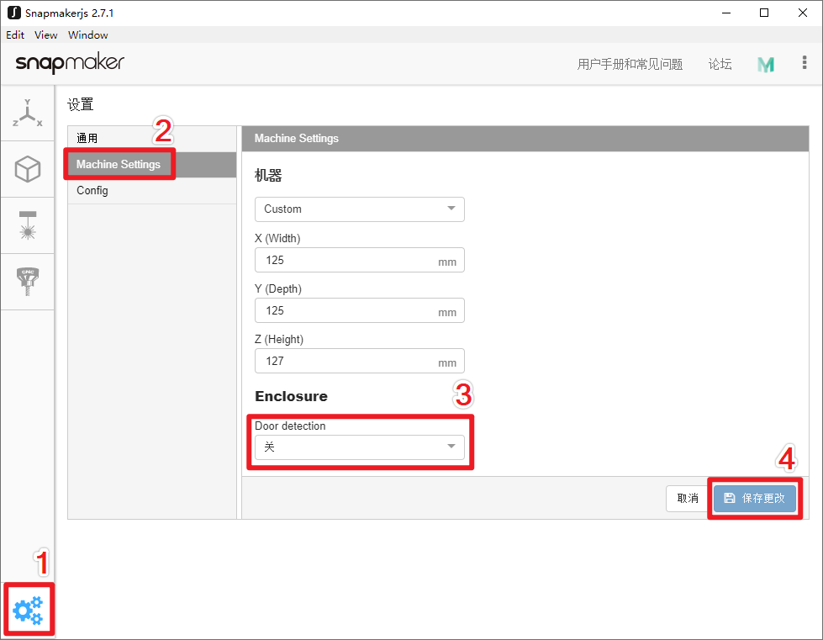The width and height of the screenshot is (823, 640).
Task: Open the three-dot more options menu
Action: click(805, 62)
